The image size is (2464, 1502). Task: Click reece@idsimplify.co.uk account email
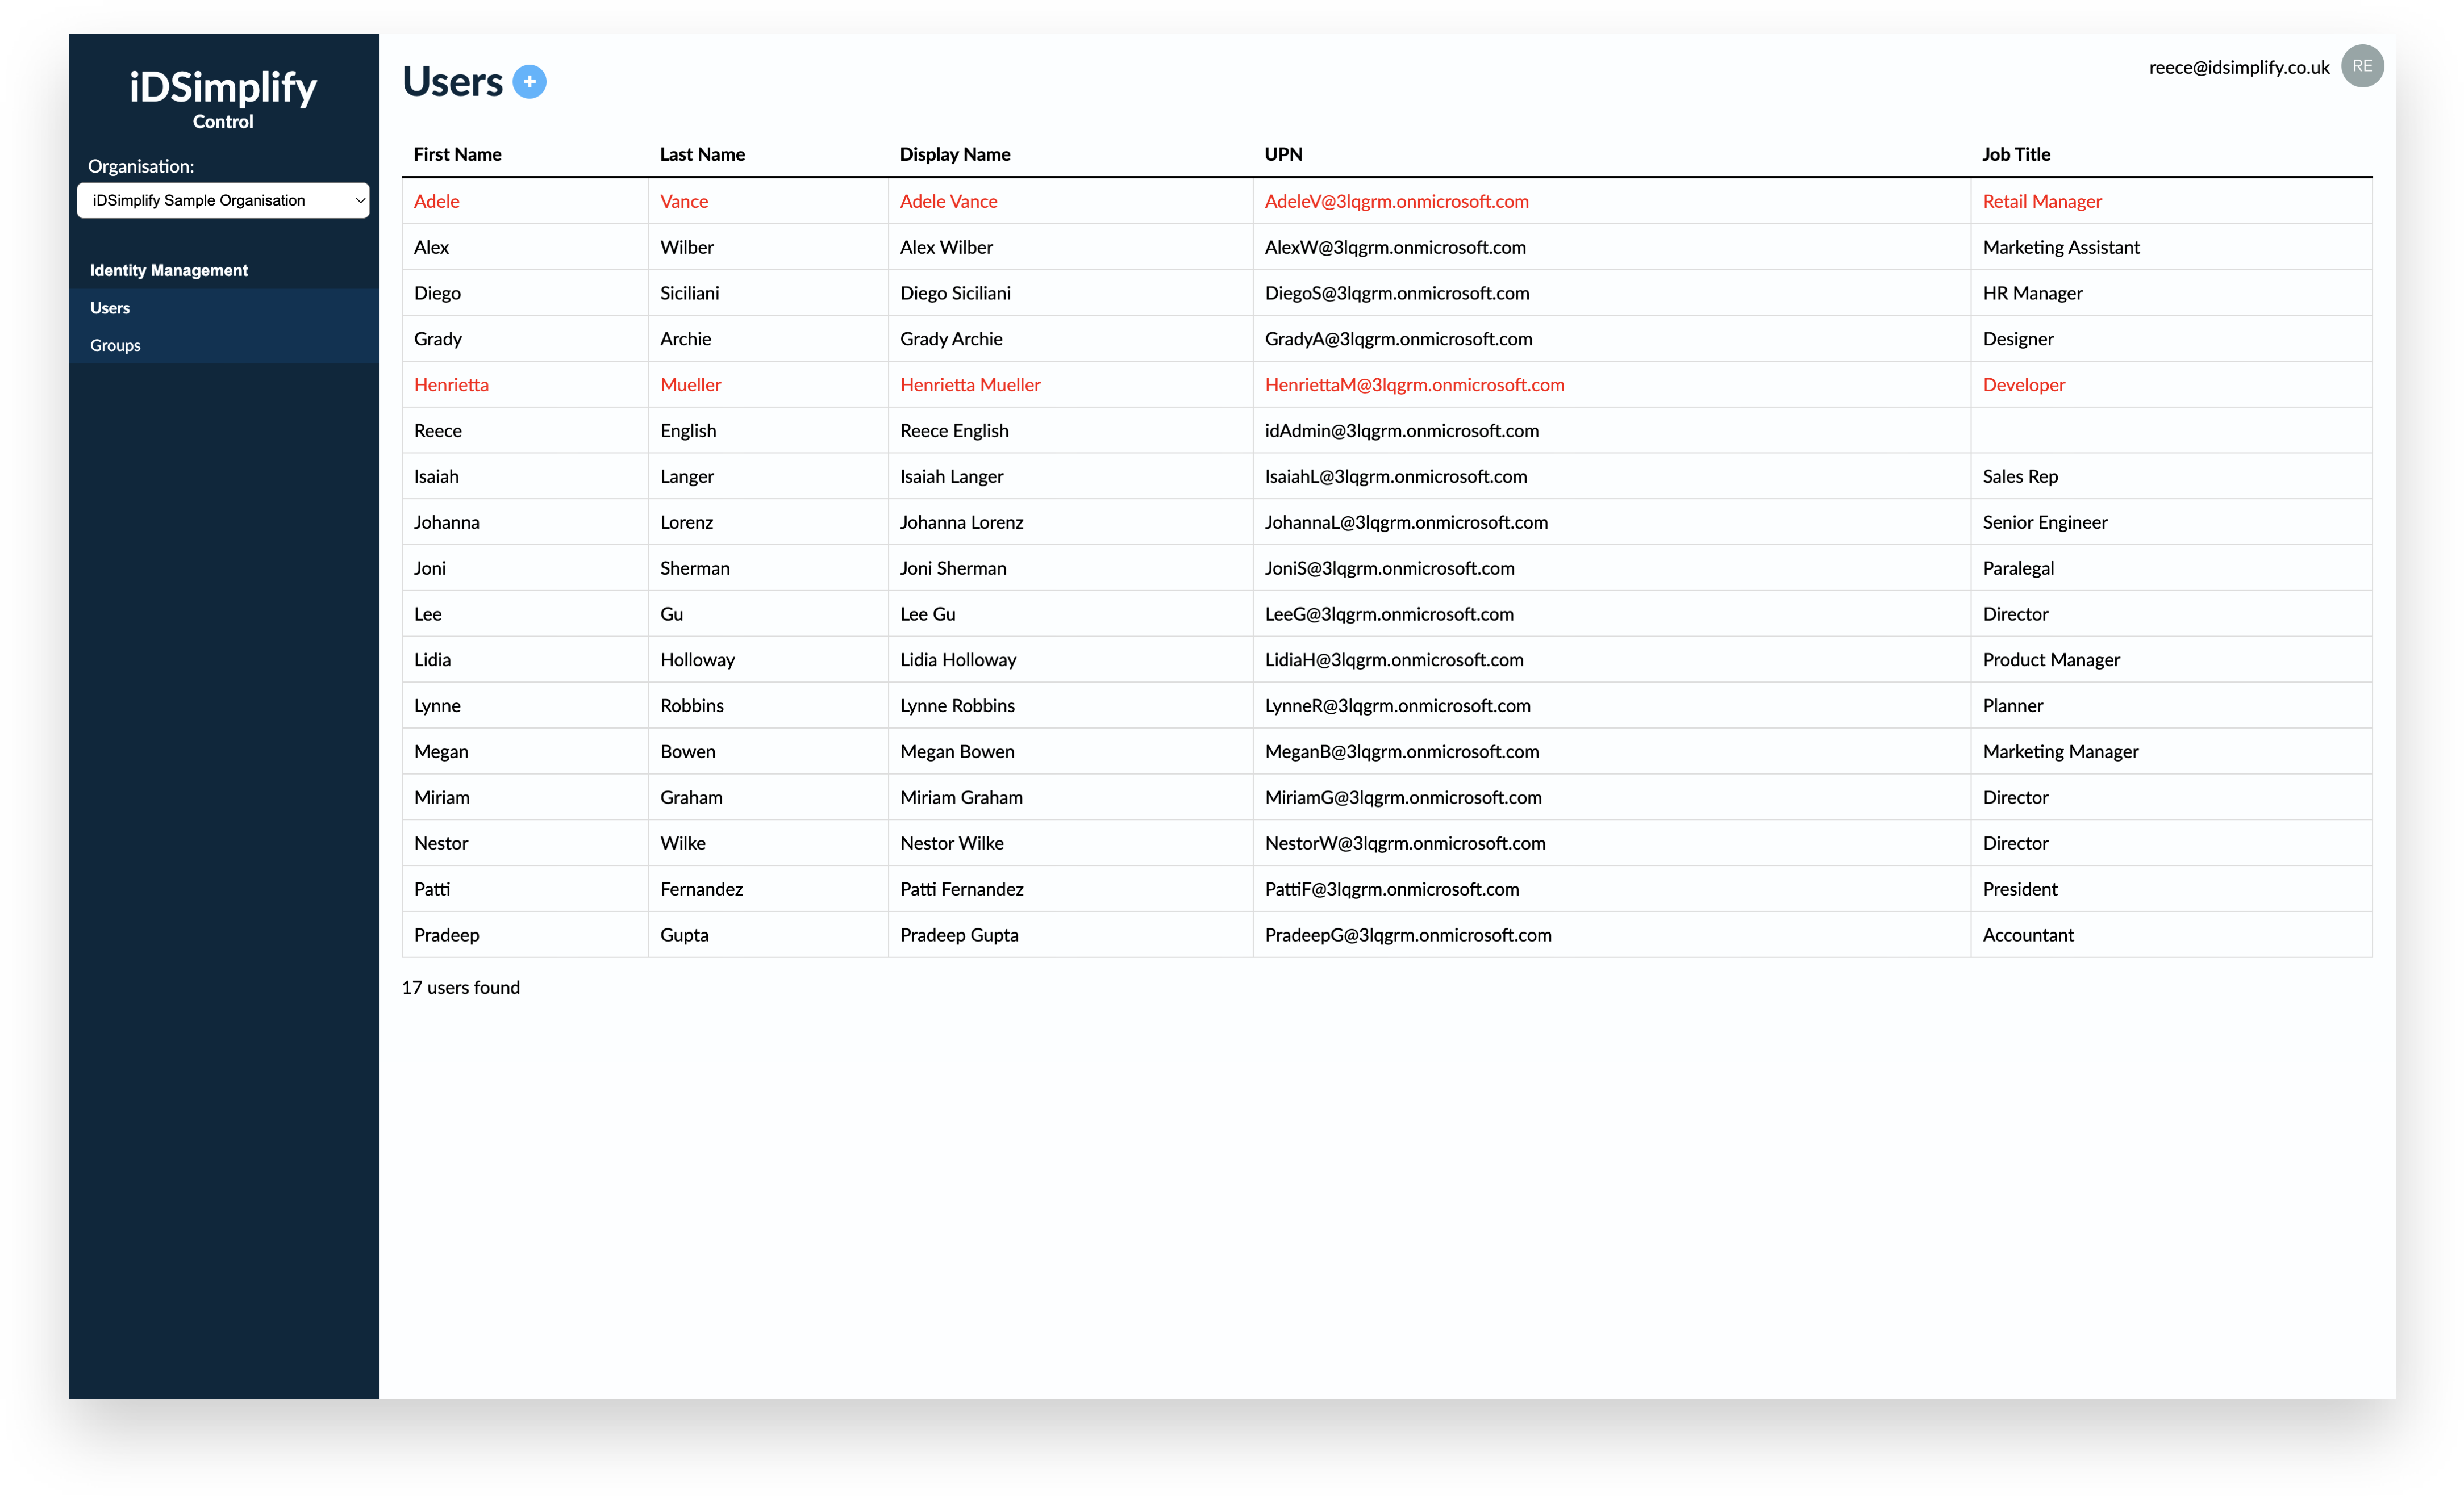coord(2239,66)
